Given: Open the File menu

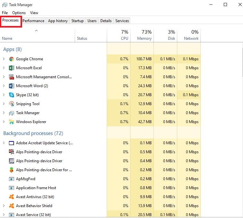Looking at the screenshot, I should click(5, 13).
